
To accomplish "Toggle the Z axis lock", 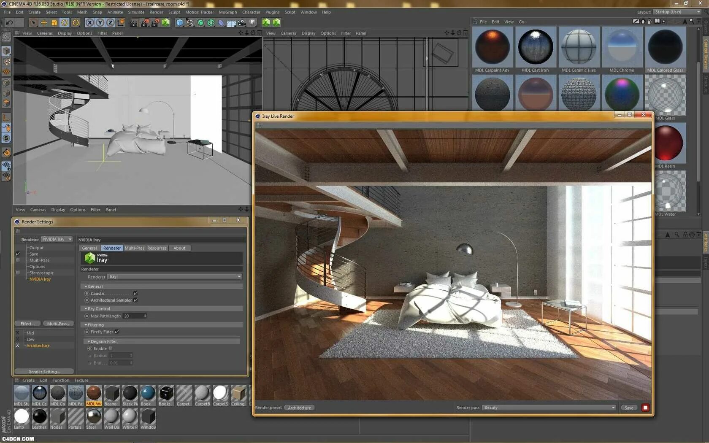I will pos(111,23).
